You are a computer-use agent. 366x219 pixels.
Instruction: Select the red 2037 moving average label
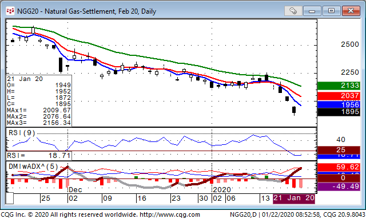[x=339, y=96]
